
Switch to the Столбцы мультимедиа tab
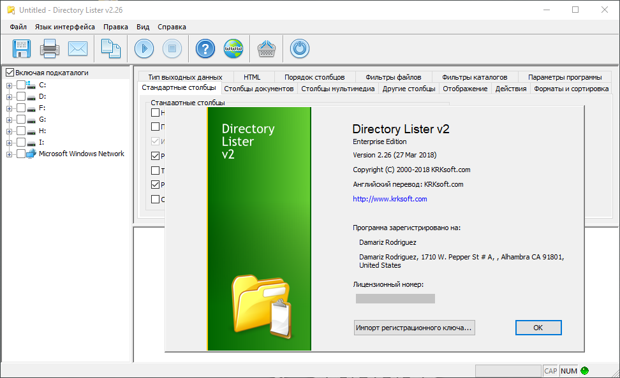click(337, 89)
